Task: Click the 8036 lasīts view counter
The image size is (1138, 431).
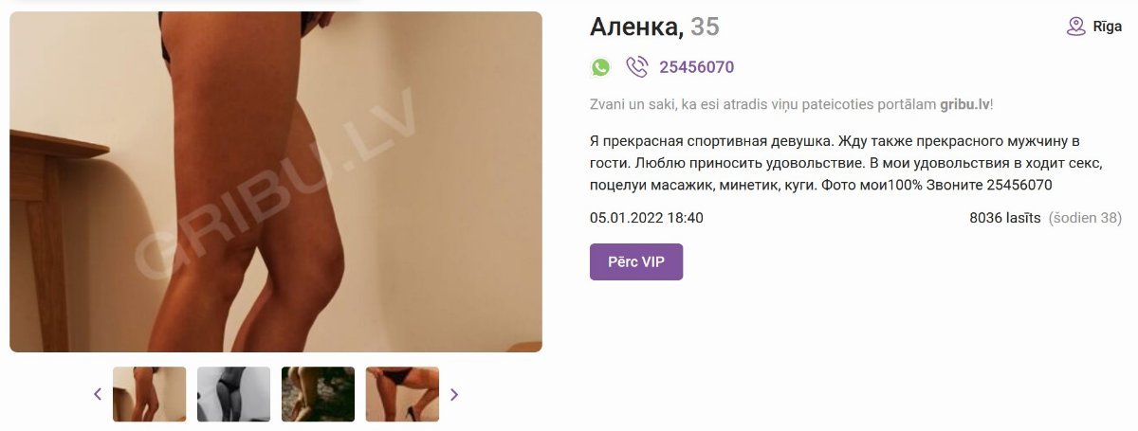Action: (1004, 218)
